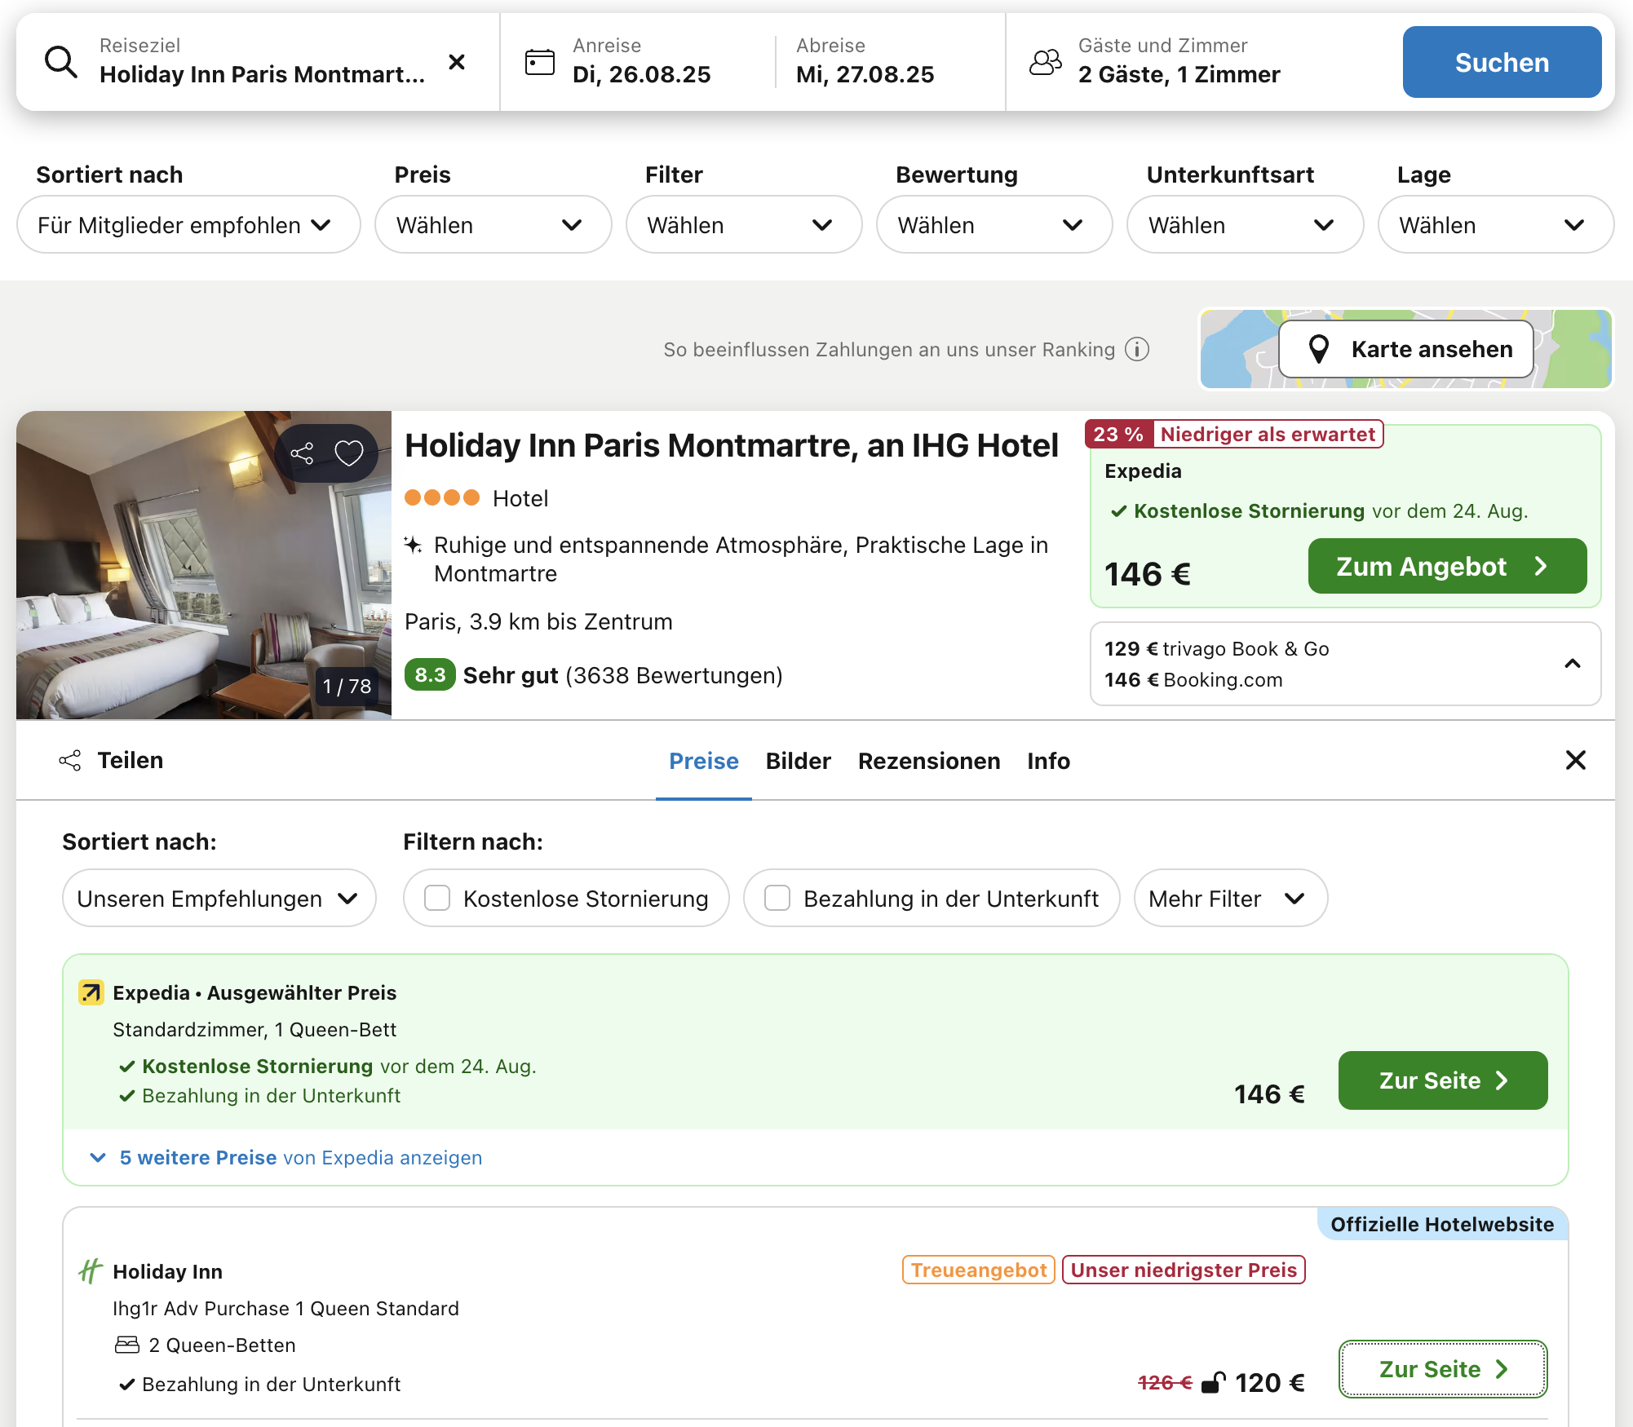This screenshot has height=1427, width=1633.
Task: Open the Bewertung dropdown
Action: point(994,224)
